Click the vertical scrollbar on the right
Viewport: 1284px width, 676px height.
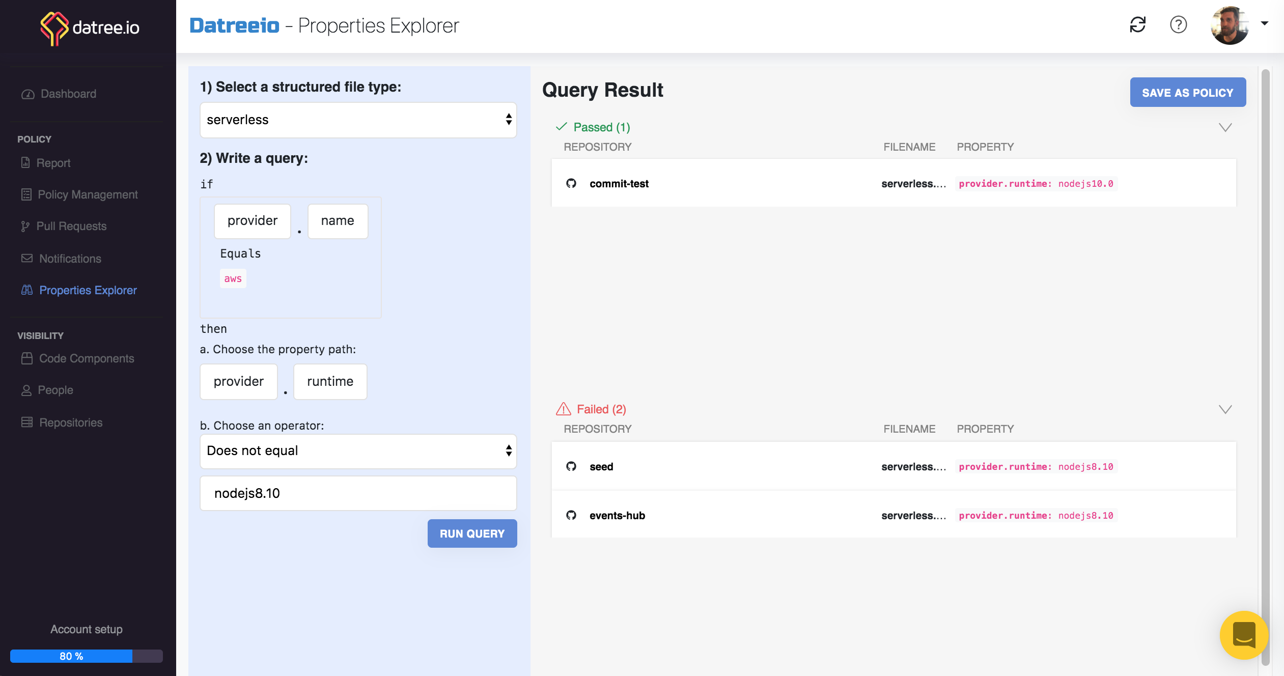point(1265,367)
